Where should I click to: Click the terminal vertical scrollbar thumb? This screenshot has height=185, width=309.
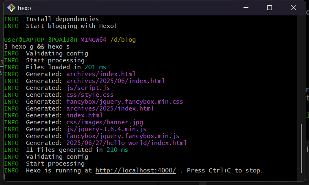coord(301,148)
